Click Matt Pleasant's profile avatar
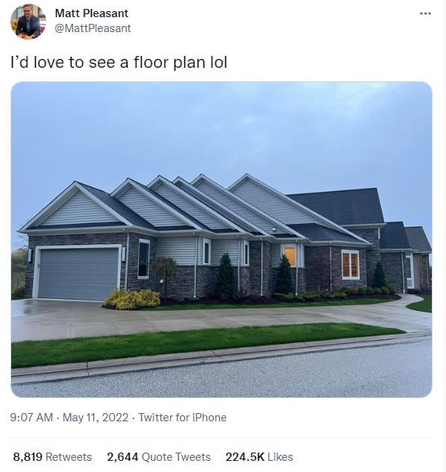The image size is (446, 472). pyautogui.click(x=28, y=22)
